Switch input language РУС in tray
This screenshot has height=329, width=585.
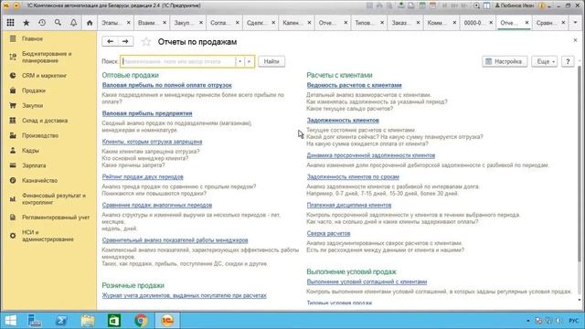573,321
